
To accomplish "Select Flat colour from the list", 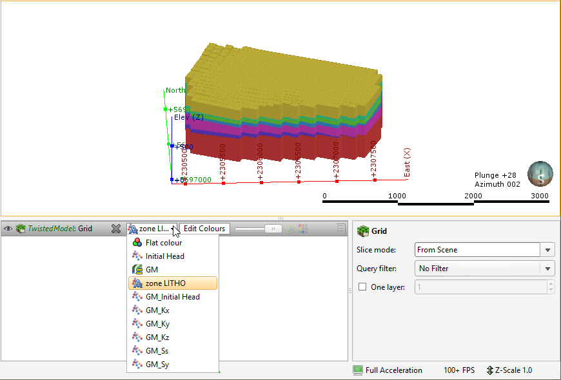I will [x=164, y=243].
